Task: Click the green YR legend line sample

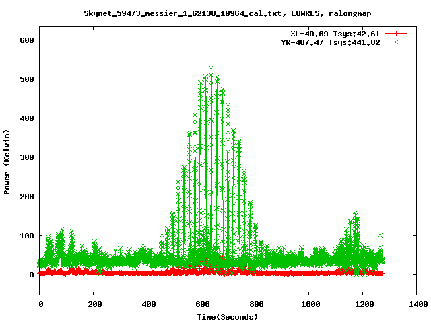Action: tap(396, 42)
